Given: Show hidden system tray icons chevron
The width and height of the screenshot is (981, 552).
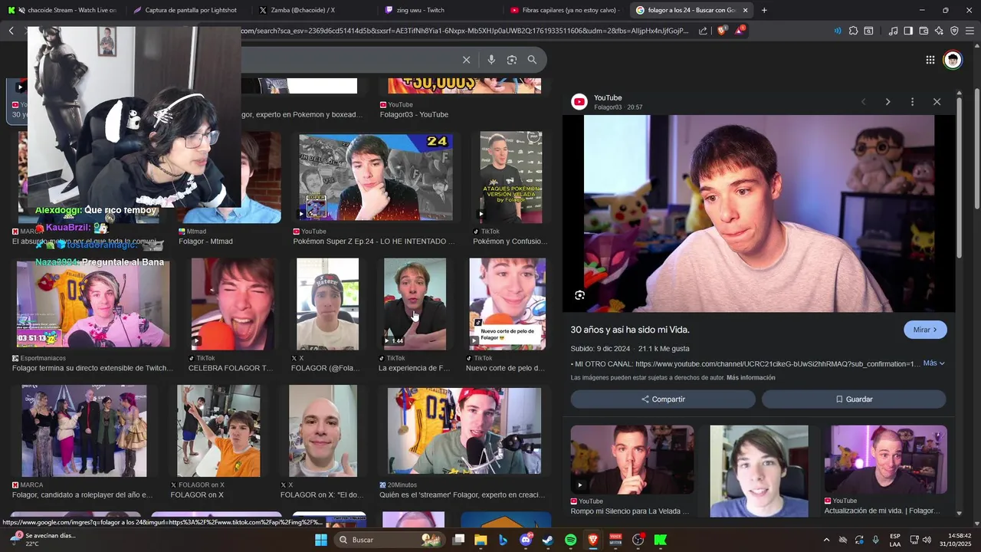Looking at the screenshot, I should point(826,540).
